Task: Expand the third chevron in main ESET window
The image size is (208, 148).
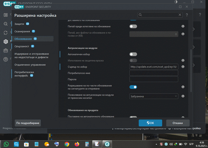Action: 194,65
